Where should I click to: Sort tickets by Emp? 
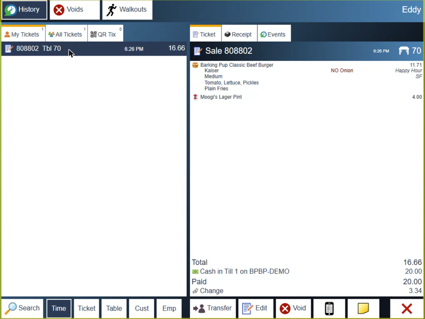pos(169,308)
